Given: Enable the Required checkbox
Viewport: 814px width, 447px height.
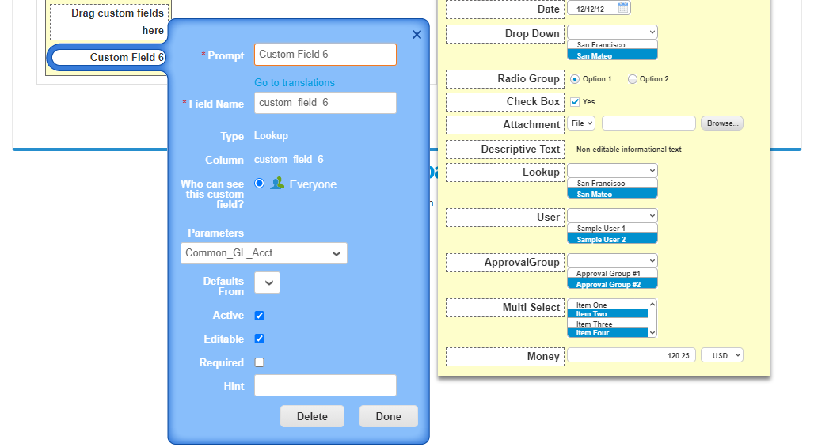Looking at the screenshot, I should [x=260, y=363].
